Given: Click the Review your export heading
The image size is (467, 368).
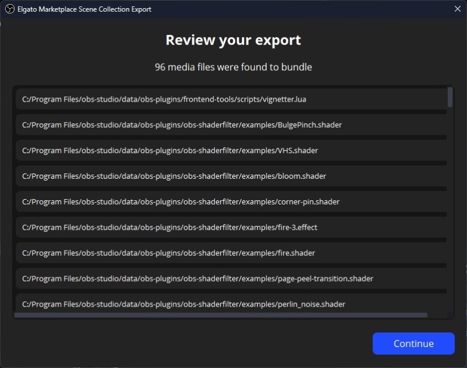Looking at the screenshot, I should click(x=233, y=40).
